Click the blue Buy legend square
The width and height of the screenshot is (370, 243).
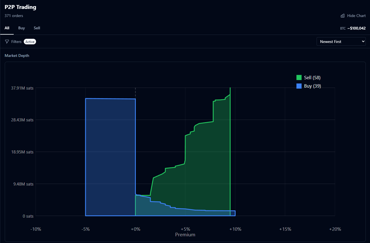299,86
